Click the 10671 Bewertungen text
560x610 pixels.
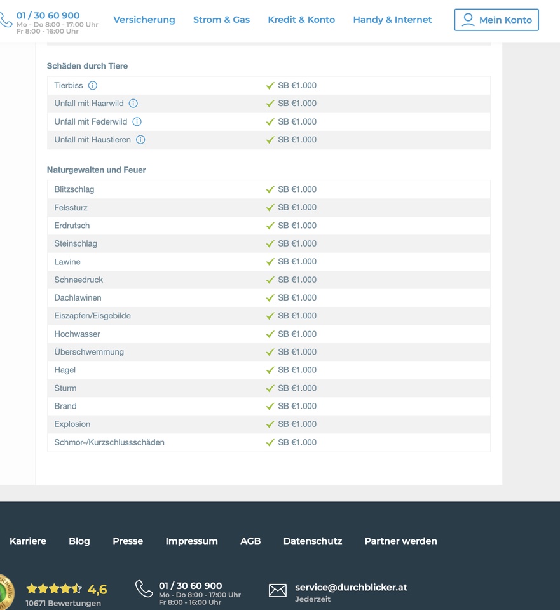click(x=63, y=603)
